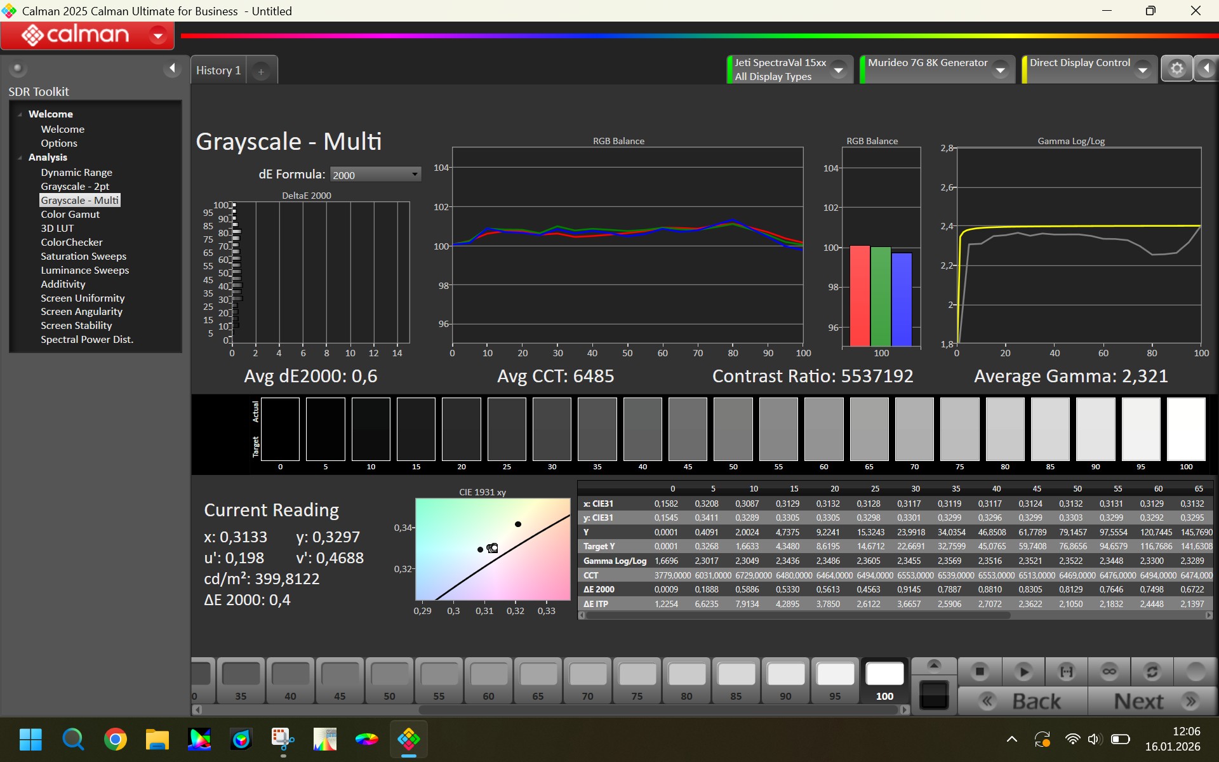
Task: Switch to the History 1 tab
Action: (218, 70)
